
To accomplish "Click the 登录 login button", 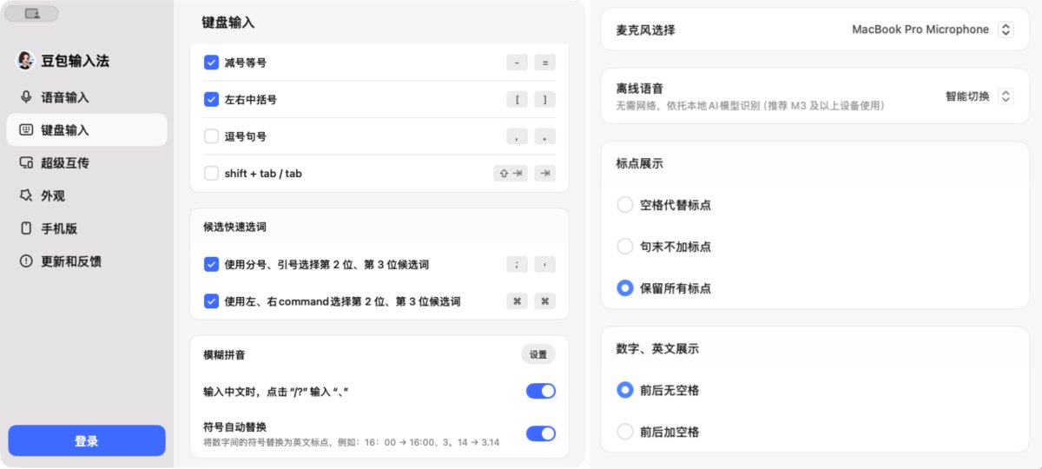I will pos(87,441).
